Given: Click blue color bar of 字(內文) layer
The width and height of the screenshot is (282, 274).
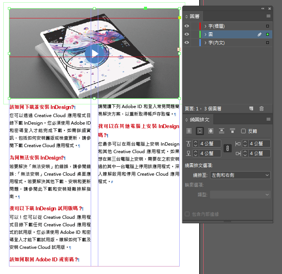Looking at the screenshot, I should (x=200, y=43).
